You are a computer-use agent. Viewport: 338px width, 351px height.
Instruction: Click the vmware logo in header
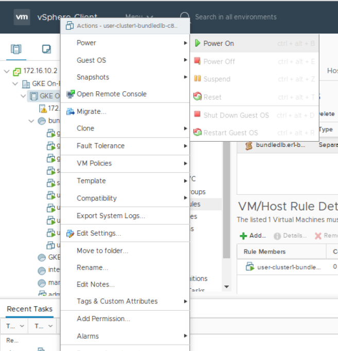(22, 17)
